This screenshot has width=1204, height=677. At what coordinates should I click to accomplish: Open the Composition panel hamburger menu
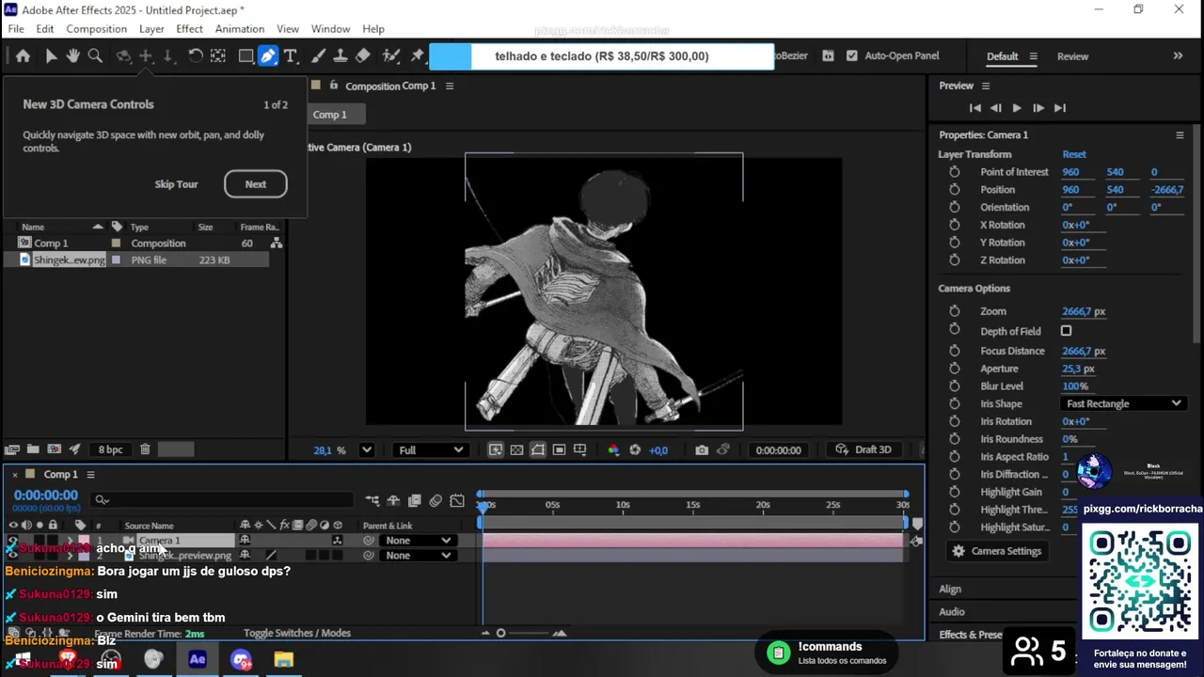pyautogui.click(x=450, y=86)
